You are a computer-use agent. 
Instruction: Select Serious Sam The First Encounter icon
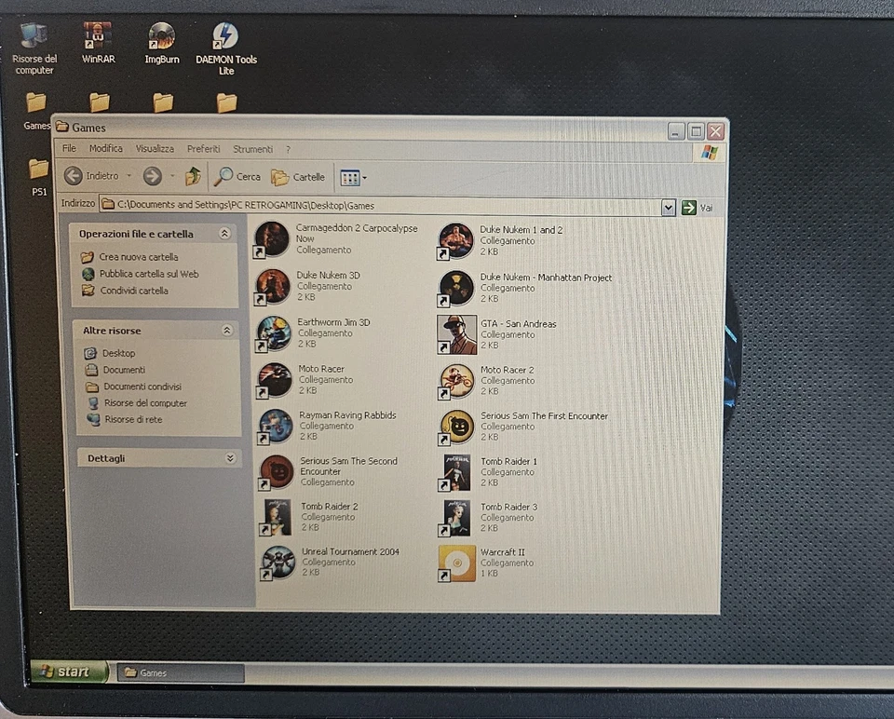point(456,427)
